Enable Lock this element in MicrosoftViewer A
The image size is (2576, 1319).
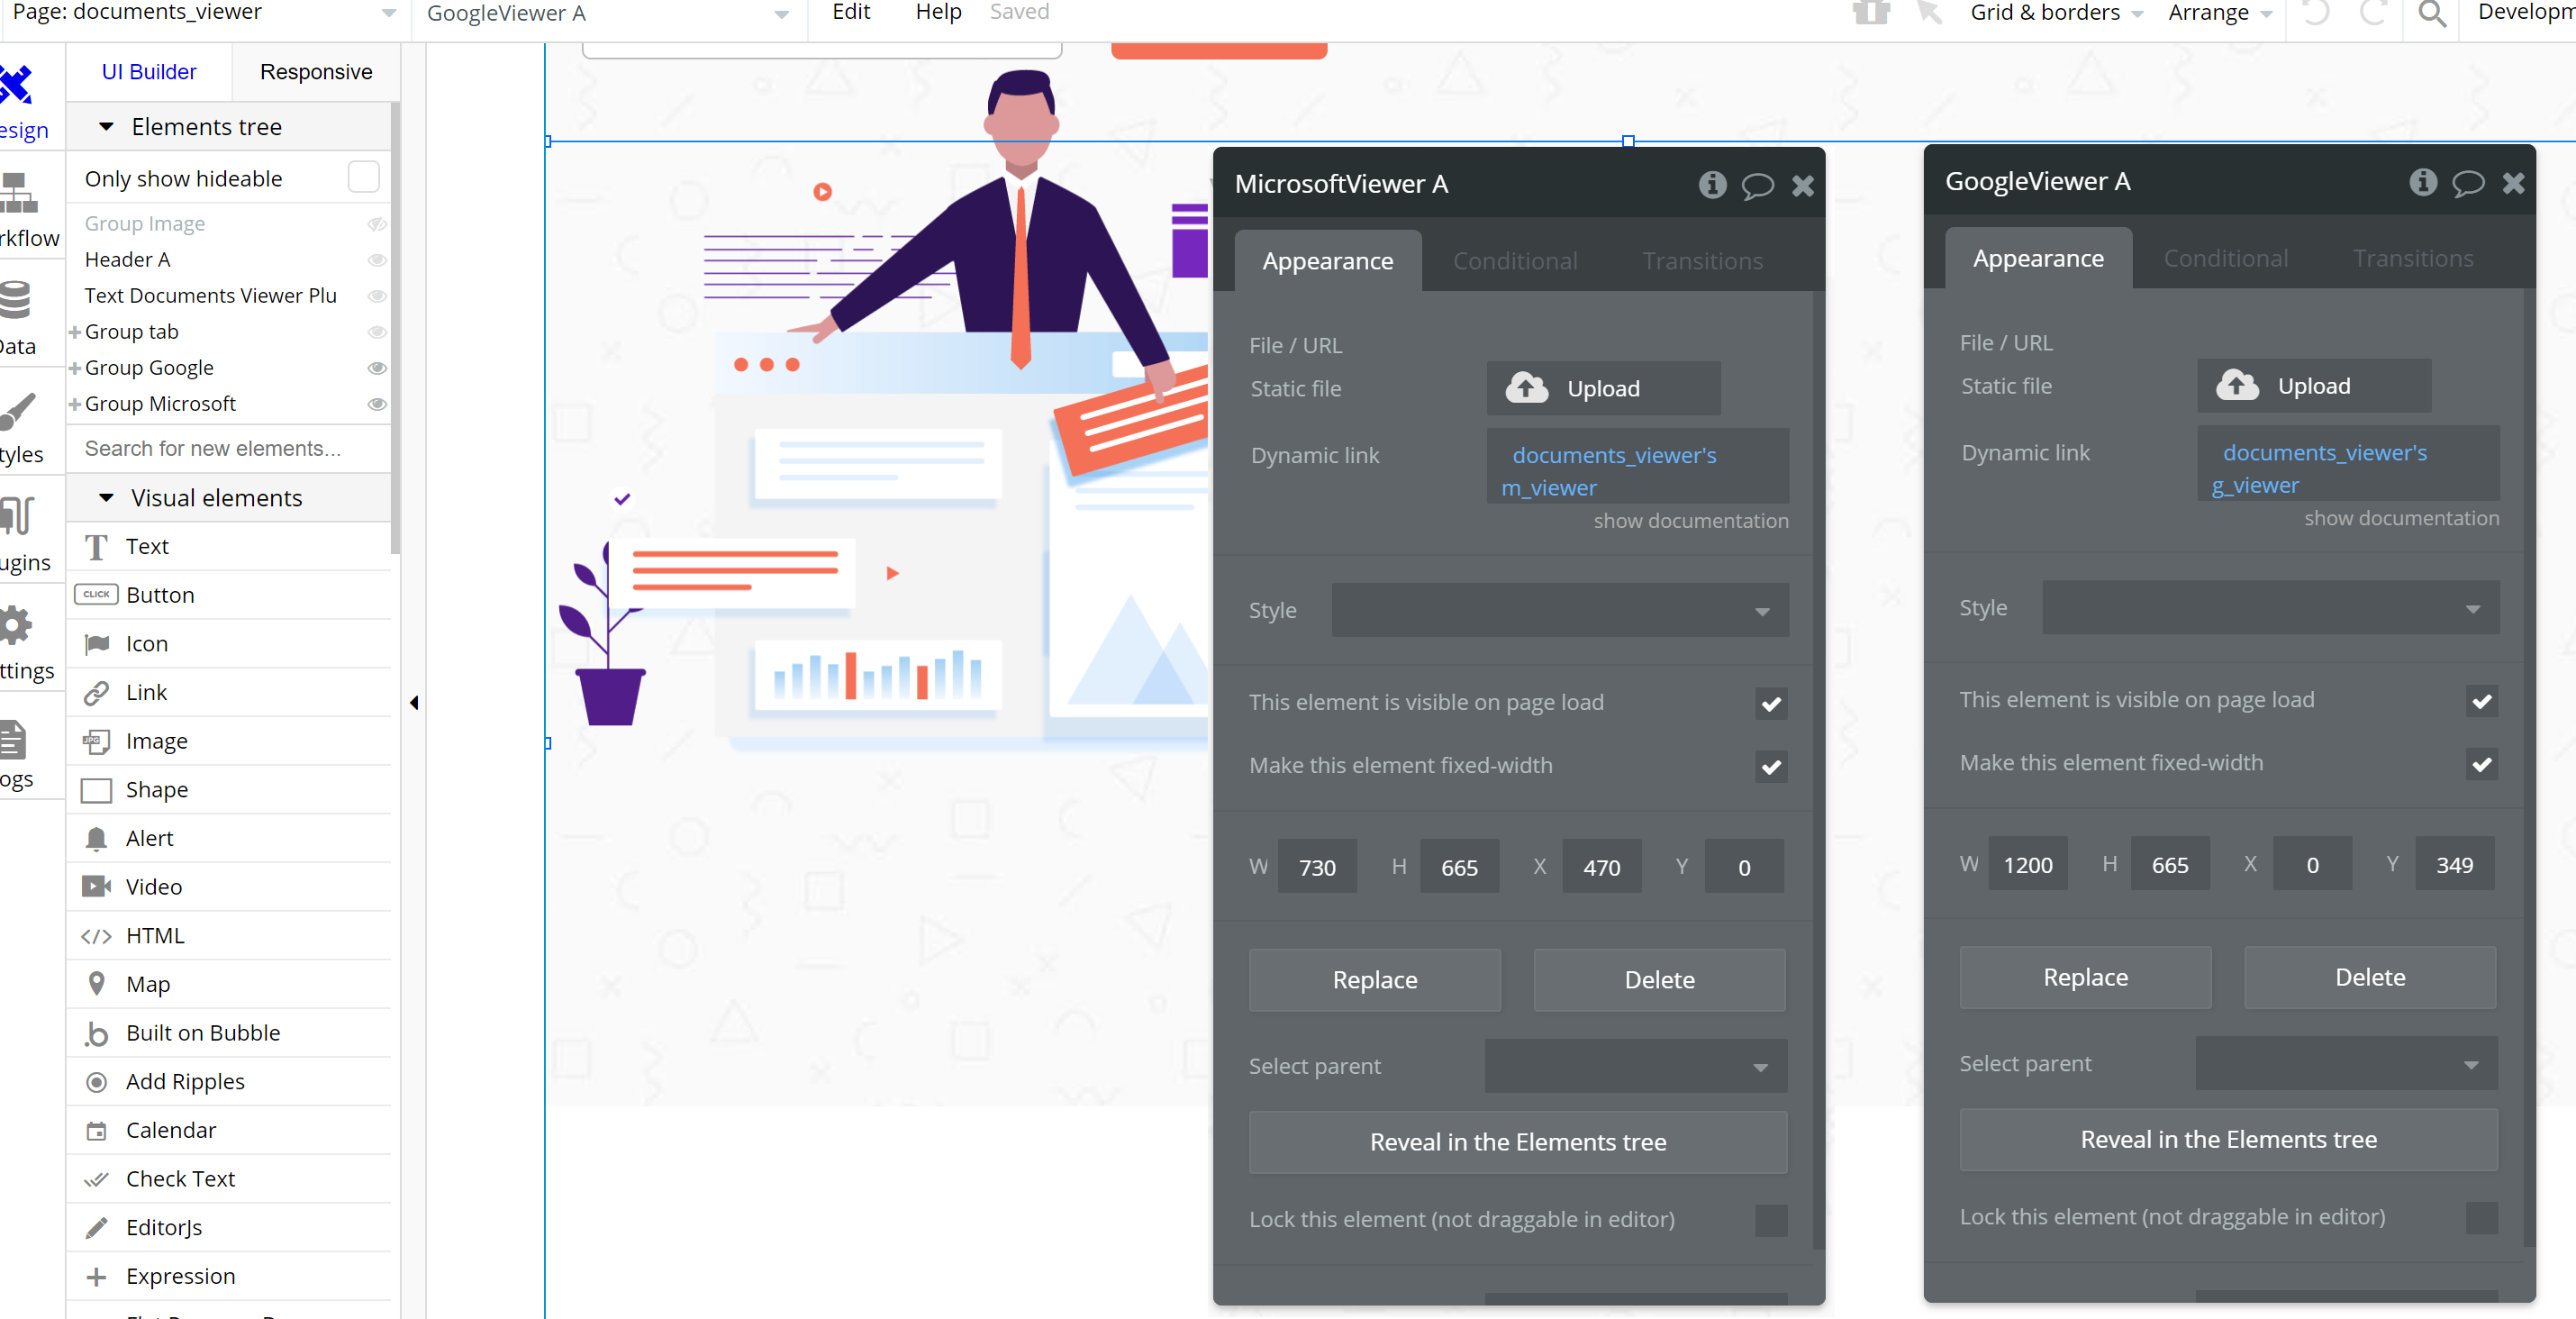click(x=1771, y=1221)
